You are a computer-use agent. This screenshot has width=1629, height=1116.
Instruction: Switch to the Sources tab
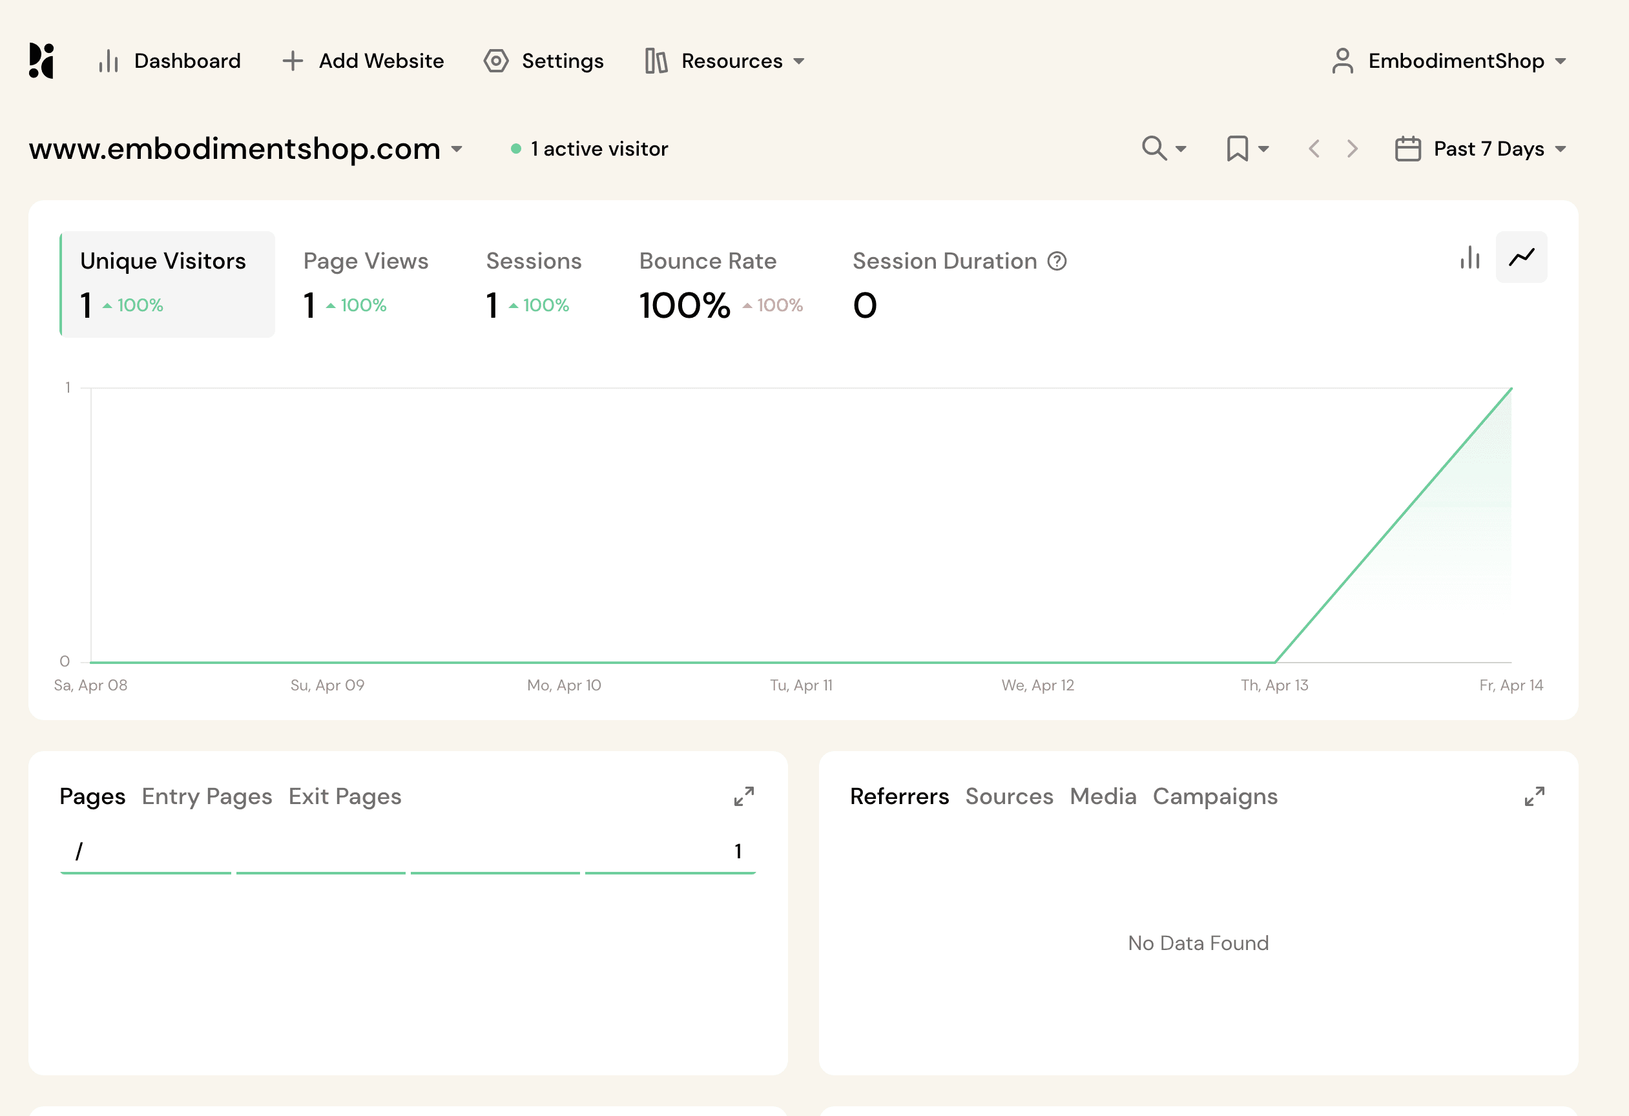point(1010,796)
